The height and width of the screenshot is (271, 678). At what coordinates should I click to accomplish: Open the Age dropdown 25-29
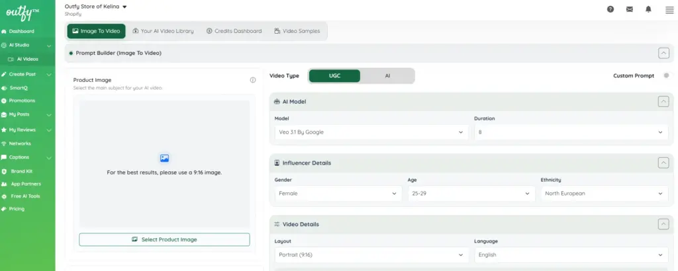coord(471,193)
